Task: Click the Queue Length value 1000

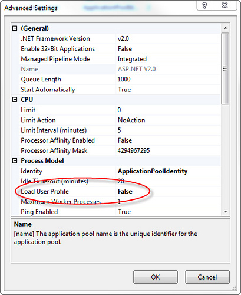Action: (124, 79)
